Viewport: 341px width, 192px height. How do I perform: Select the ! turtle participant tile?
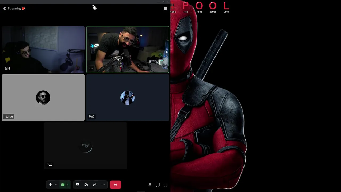tap(43, 98)
